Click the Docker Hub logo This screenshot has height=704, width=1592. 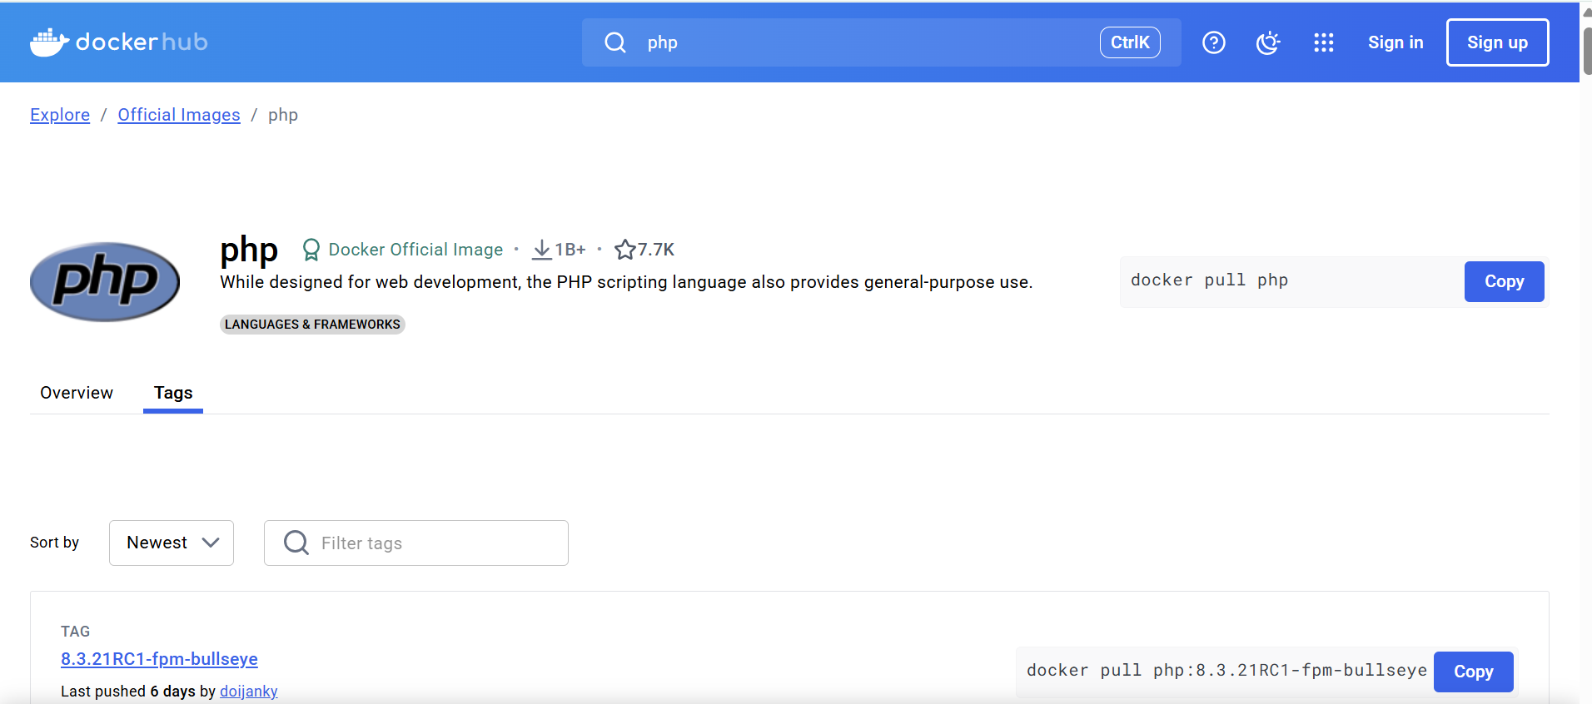[119, 42]
